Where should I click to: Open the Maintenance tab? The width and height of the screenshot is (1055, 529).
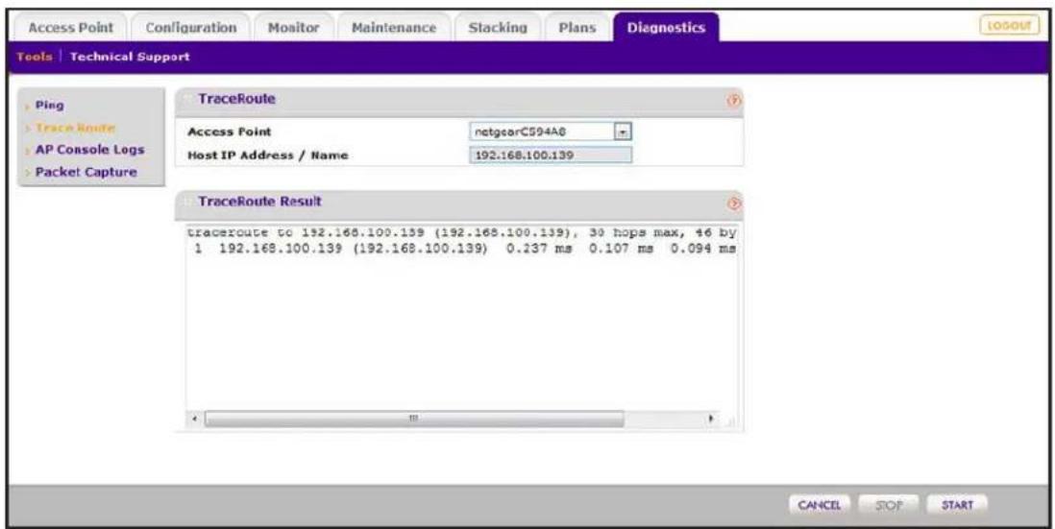tap(394, 28)
